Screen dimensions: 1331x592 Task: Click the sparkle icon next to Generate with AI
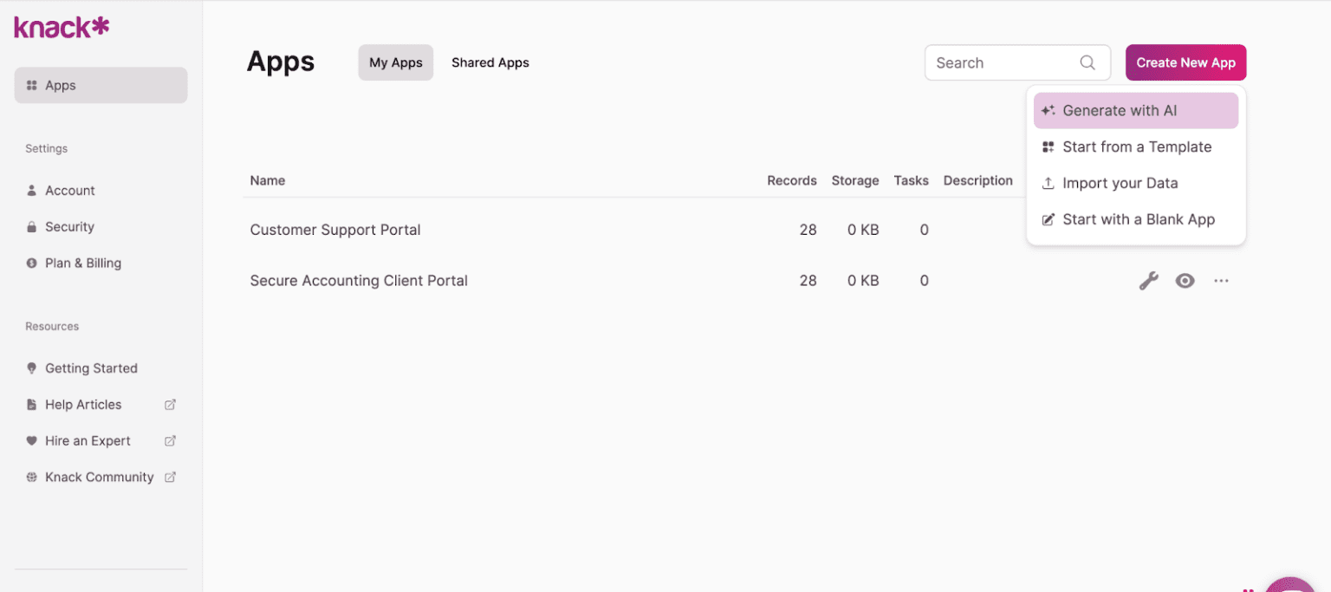tap(1048, 110)
